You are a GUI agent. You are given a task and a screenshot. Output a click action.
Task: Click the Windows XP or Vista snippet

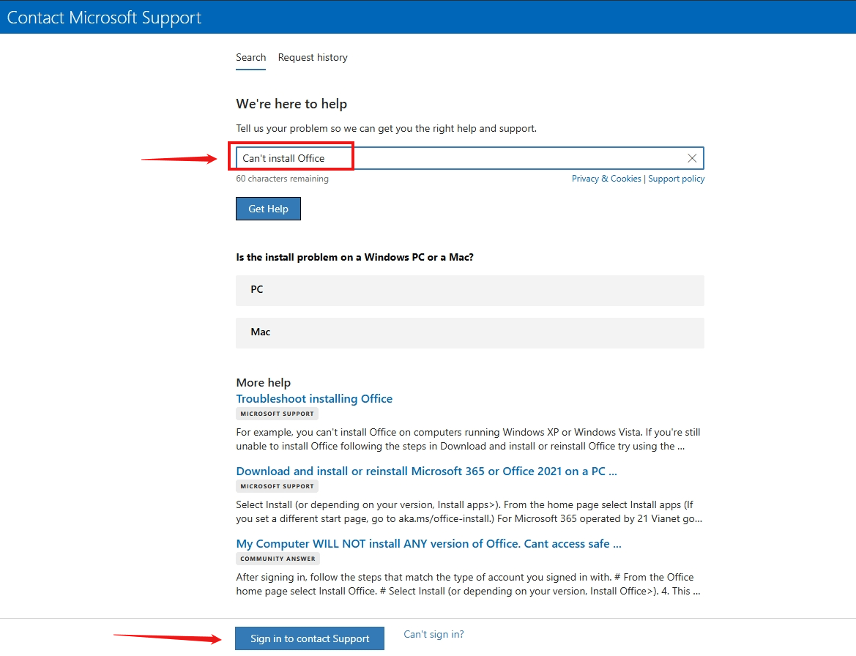[468, 439]
